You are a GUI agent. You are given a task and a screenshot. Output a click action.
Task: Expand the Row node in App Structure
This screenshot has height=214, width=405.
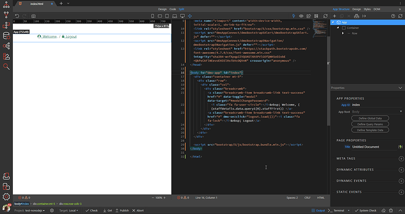pyautogui.click(x=343, y=33)
